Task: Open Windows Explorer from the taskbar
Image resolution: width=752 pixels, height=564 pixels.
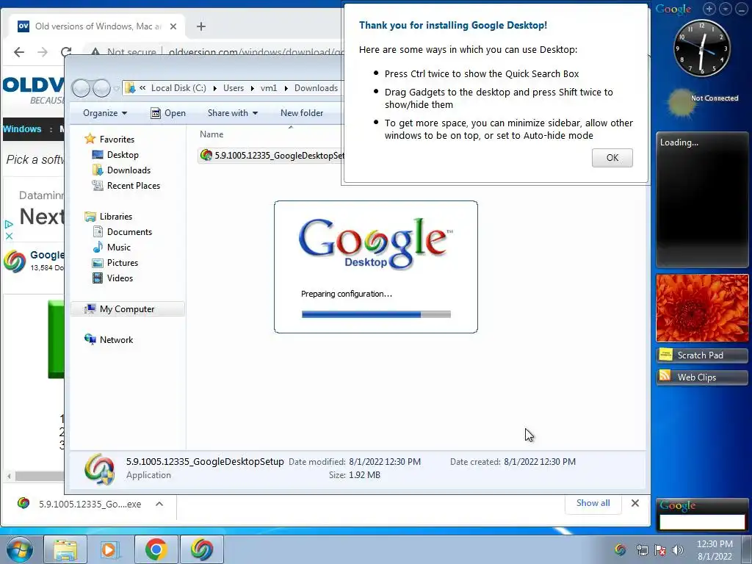Action: (x=65, y=549)
